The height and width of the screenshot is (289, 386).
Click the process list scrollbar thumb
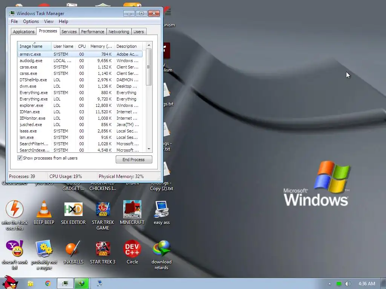click(x=149, y=67)
